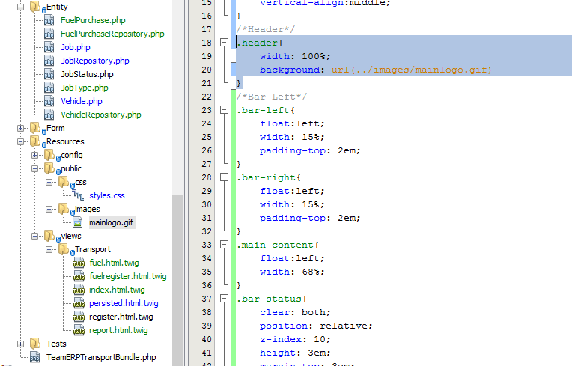The width and height of the screenshot is (572, 366).
Task: Click the register.html.twig file icon
Action: click(79, 317)
